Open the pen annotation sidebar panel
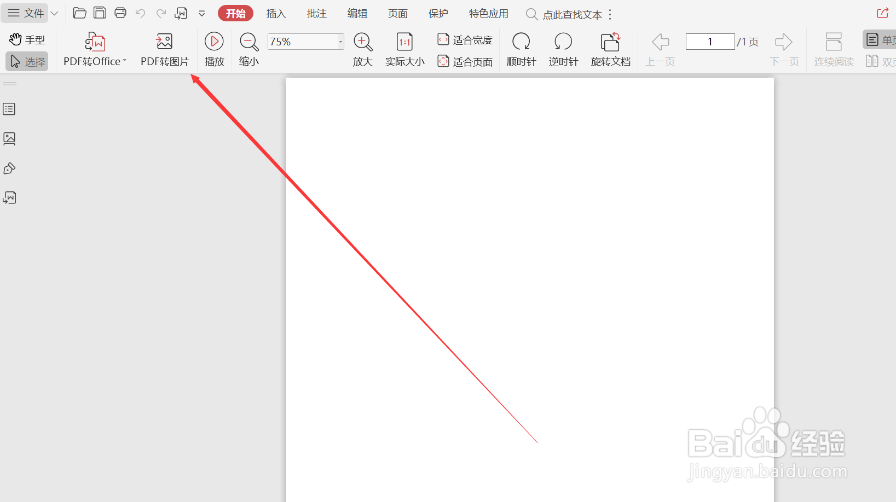Image resolution: width=896 pixels, height=502 pixels. 9,168
